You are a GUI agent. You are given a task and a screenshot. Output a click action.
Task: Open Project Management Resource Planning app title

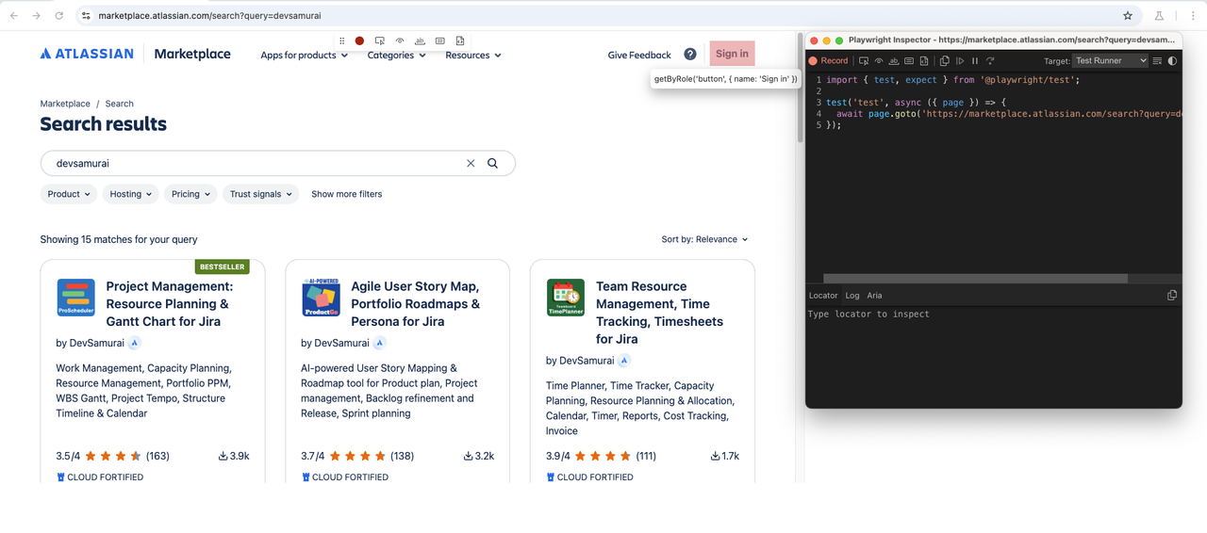pyautogui.click(x=170, y=303)
